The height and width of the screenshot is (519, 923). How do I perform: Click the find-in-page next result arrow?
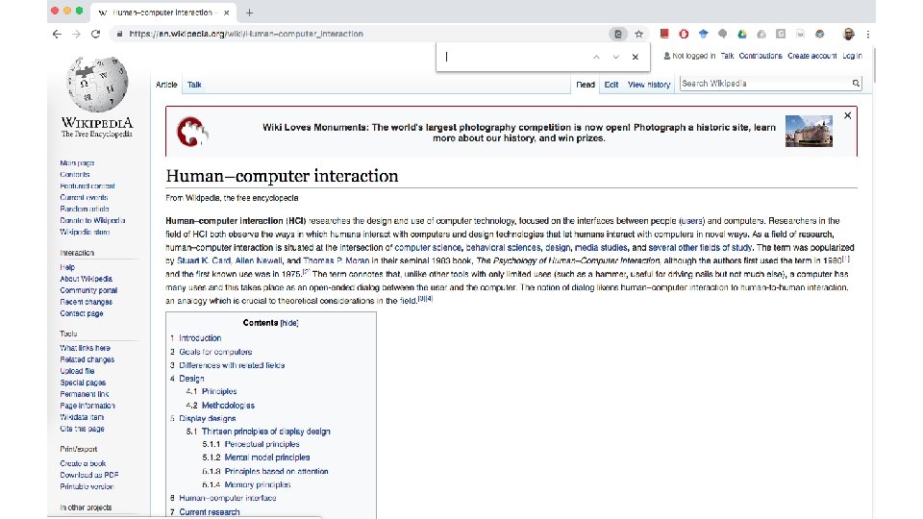coord(615,57)
